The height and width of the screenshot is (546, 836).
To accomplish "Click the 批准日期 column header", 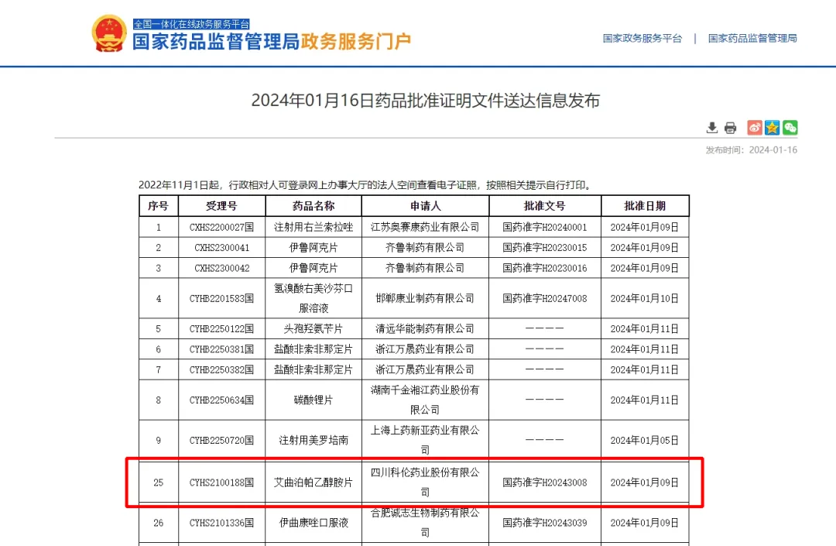I will [645, 206].
